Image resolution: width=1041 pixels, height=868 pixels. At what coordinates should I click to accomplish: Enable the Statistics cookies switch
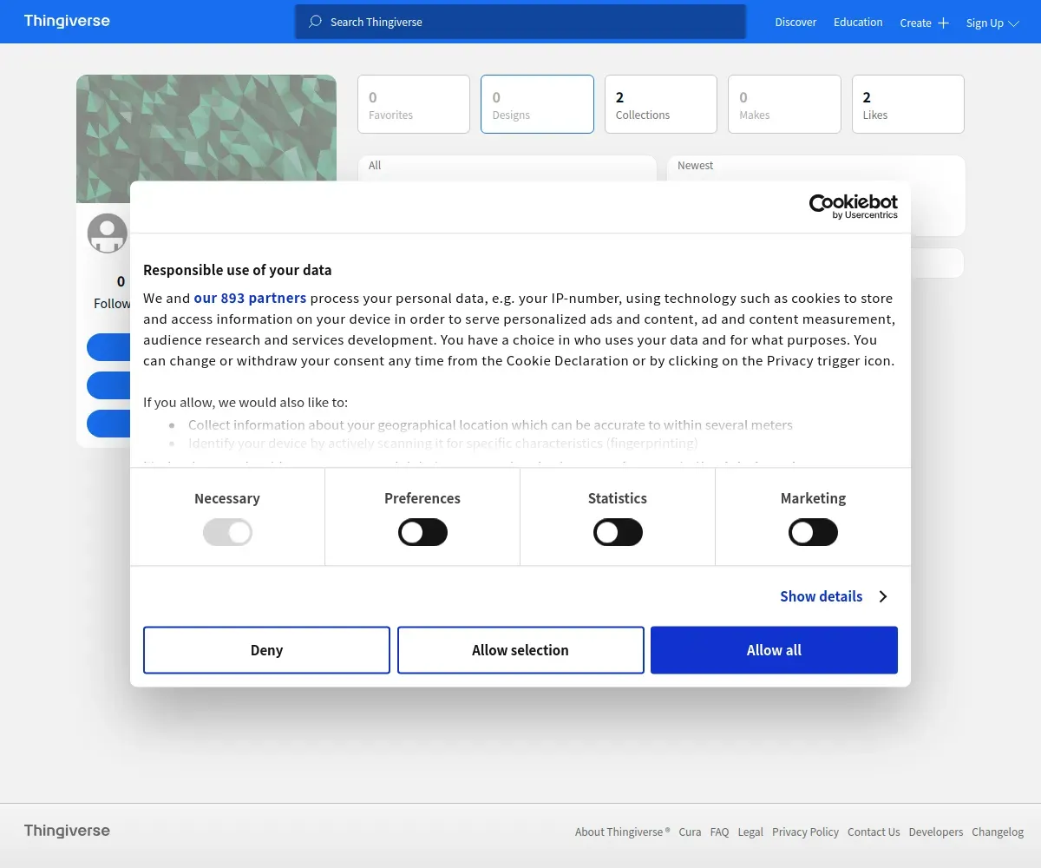pyautogui.click(x=618, y=532)
